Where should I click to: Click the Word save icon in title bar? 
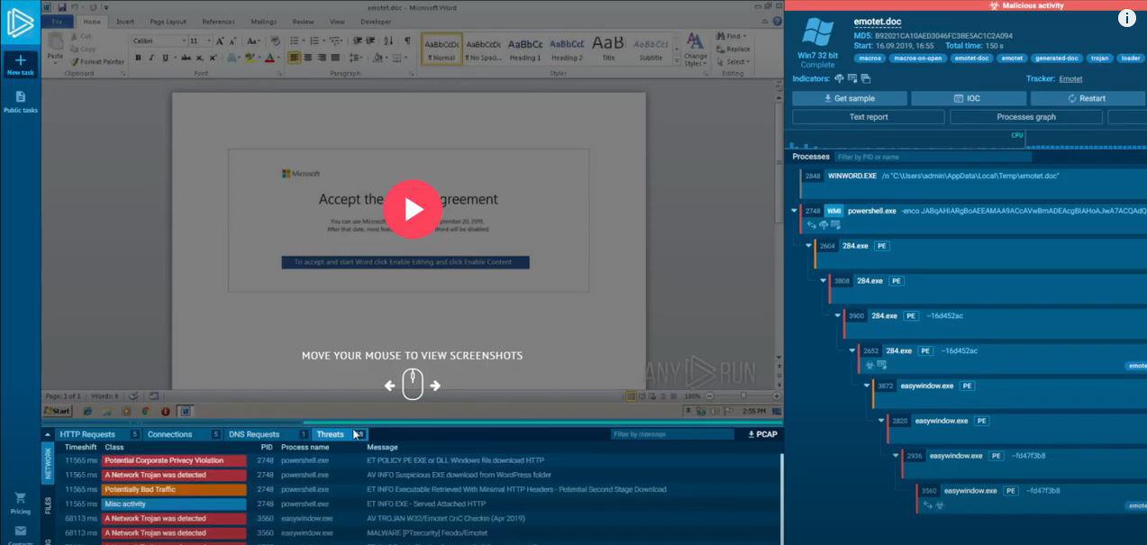[x=61, y=7]
